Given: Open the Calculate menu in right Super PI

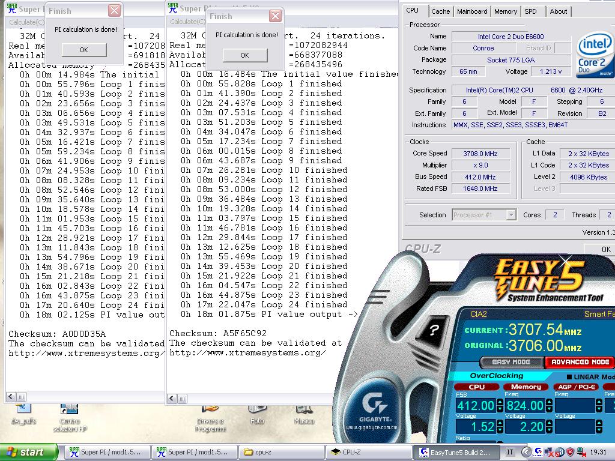Looking at the screenshot, I should (187, 22).
